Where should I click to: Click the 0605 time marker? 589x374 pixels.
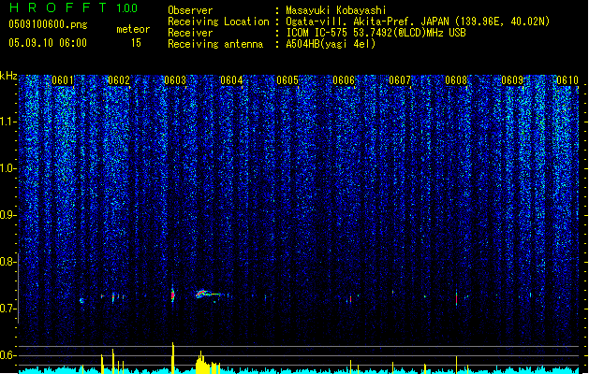point(287,80)
